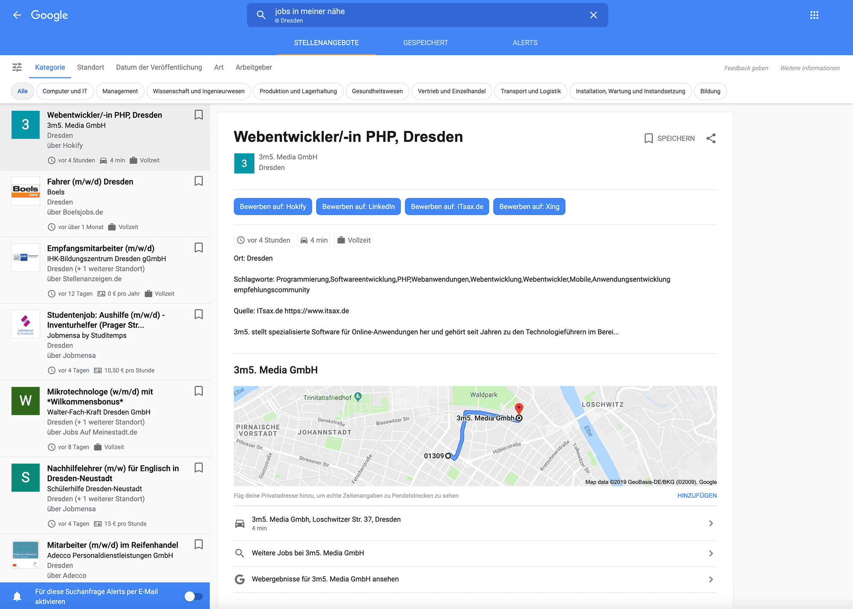Filter by Transport und Logistik

pos(531,91)
